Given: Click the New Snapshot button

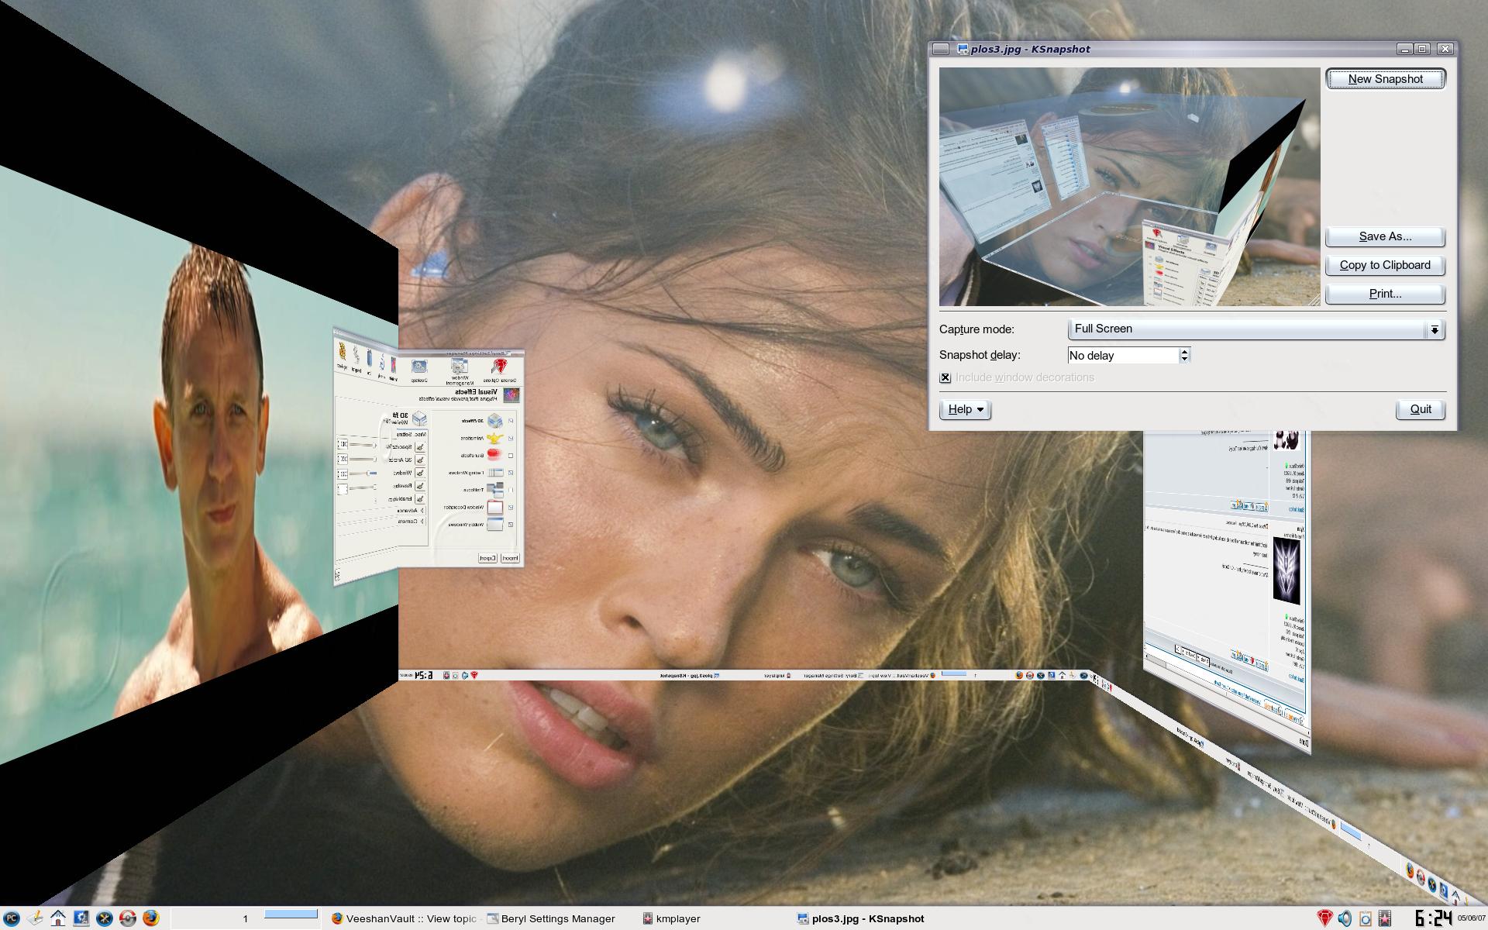Looking at the screenshot, I should click(x=1385, y=79).
